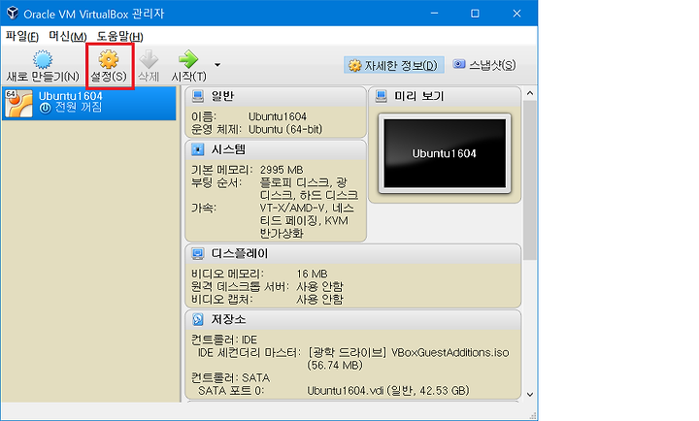Open the 일반 section title link

click(222, 96)
